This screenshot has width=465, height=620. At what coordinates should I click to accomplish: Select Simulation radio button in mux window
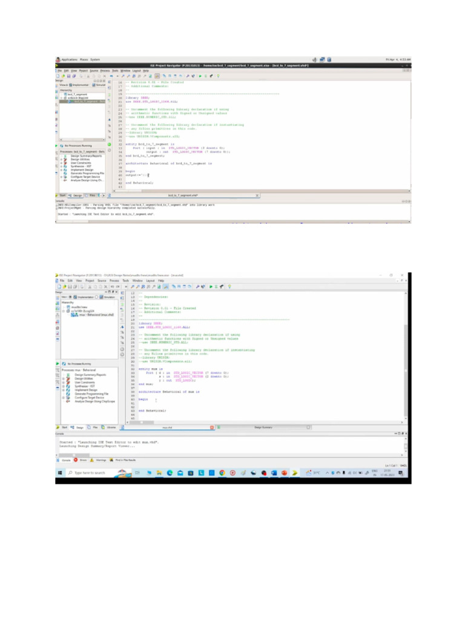[x=96, y=297]
